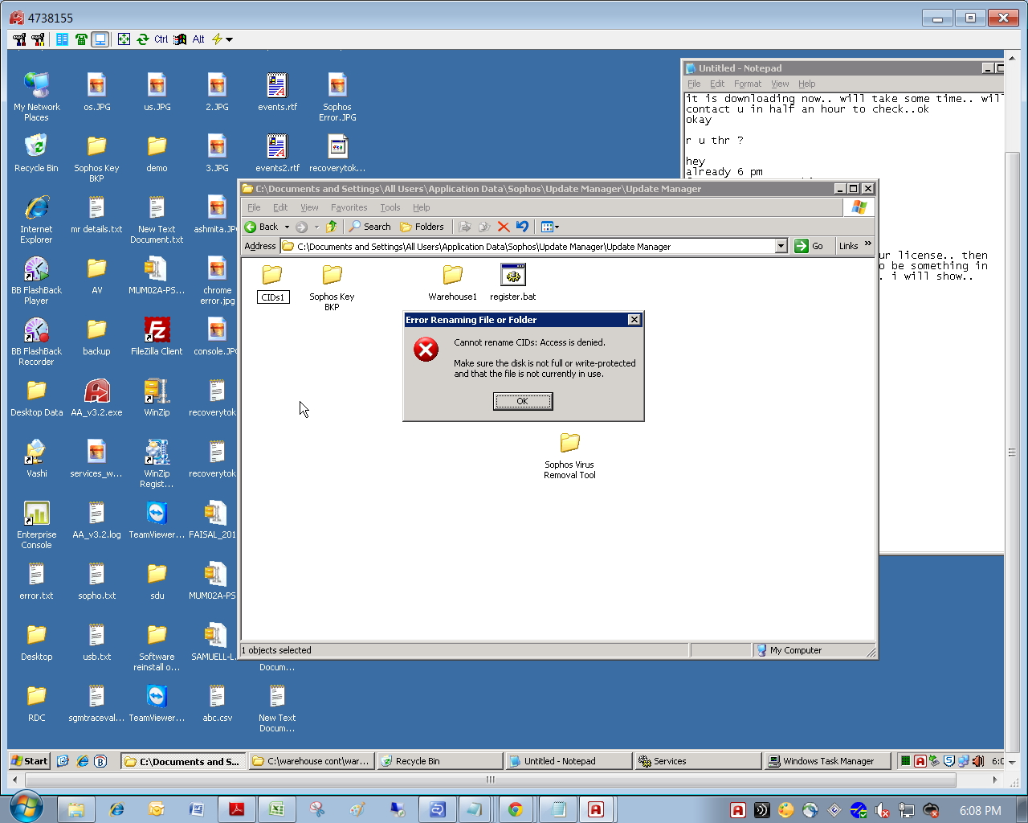This screenshot has width=1028, height=823.
Task: Open the Help menu in Notepad
Action: pos(807,84)
